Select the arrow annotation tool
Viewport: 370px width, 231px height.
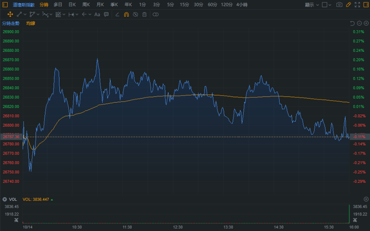[84, 14]
